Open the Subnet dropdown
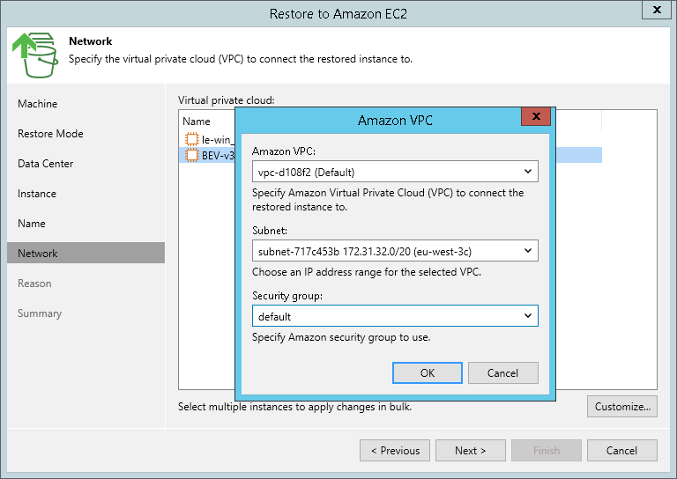Image resolution: width=677 pixels, height=479 pixels. click(395, 250)
